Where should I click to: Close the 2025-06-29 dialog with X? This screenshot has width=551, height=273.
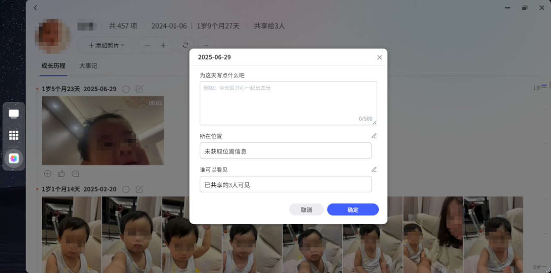[379, 57]
